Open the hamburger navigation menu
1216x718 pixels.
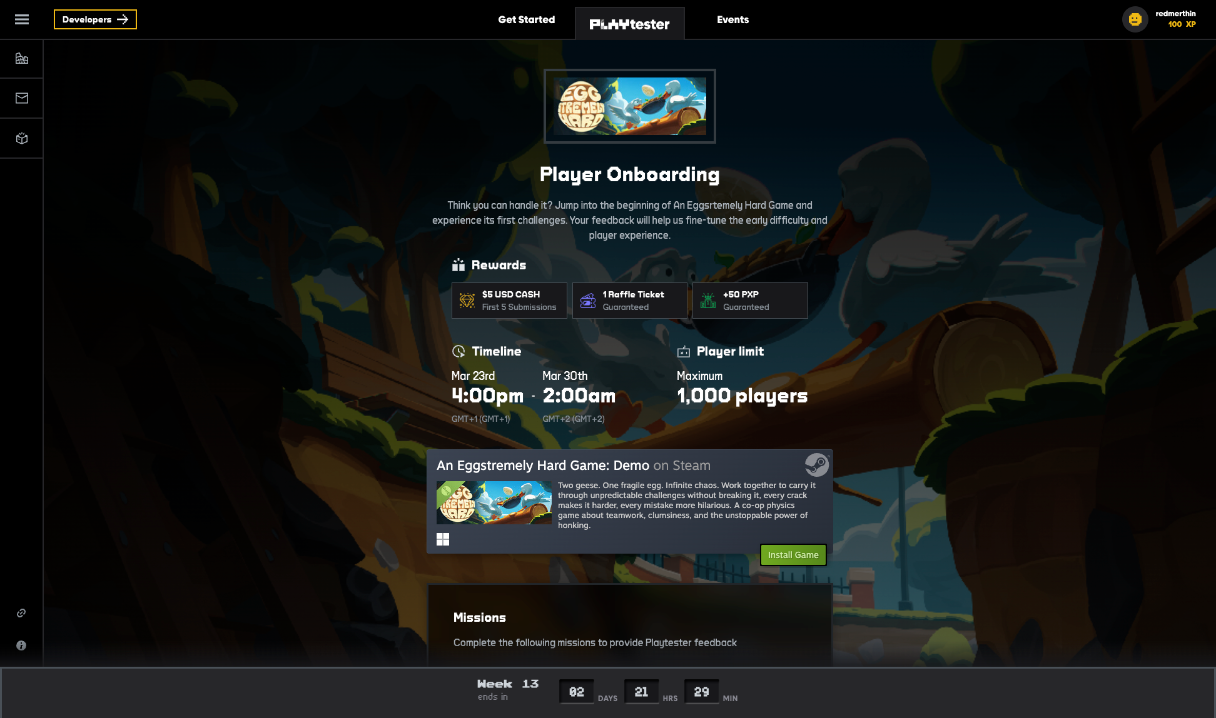pos(21,19)
